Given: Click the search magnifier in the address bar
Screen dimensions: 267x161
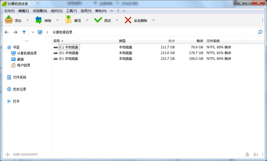Looking at the screenshot, I should [x=260, y=32].
